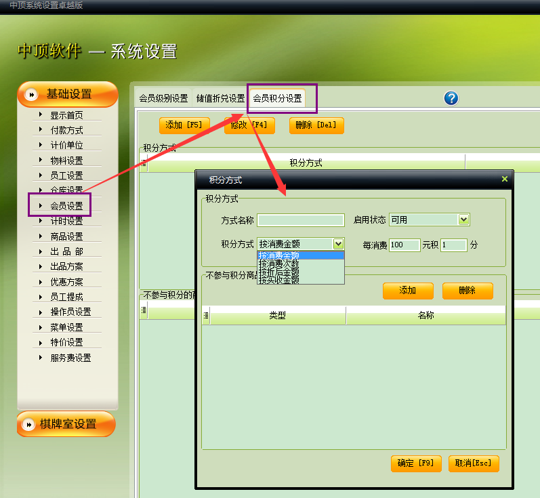The width and height of the screenshot is (540, 498).
Task: Click the row selector icon in the 不参与积分 background table
Action: [144, 310]
